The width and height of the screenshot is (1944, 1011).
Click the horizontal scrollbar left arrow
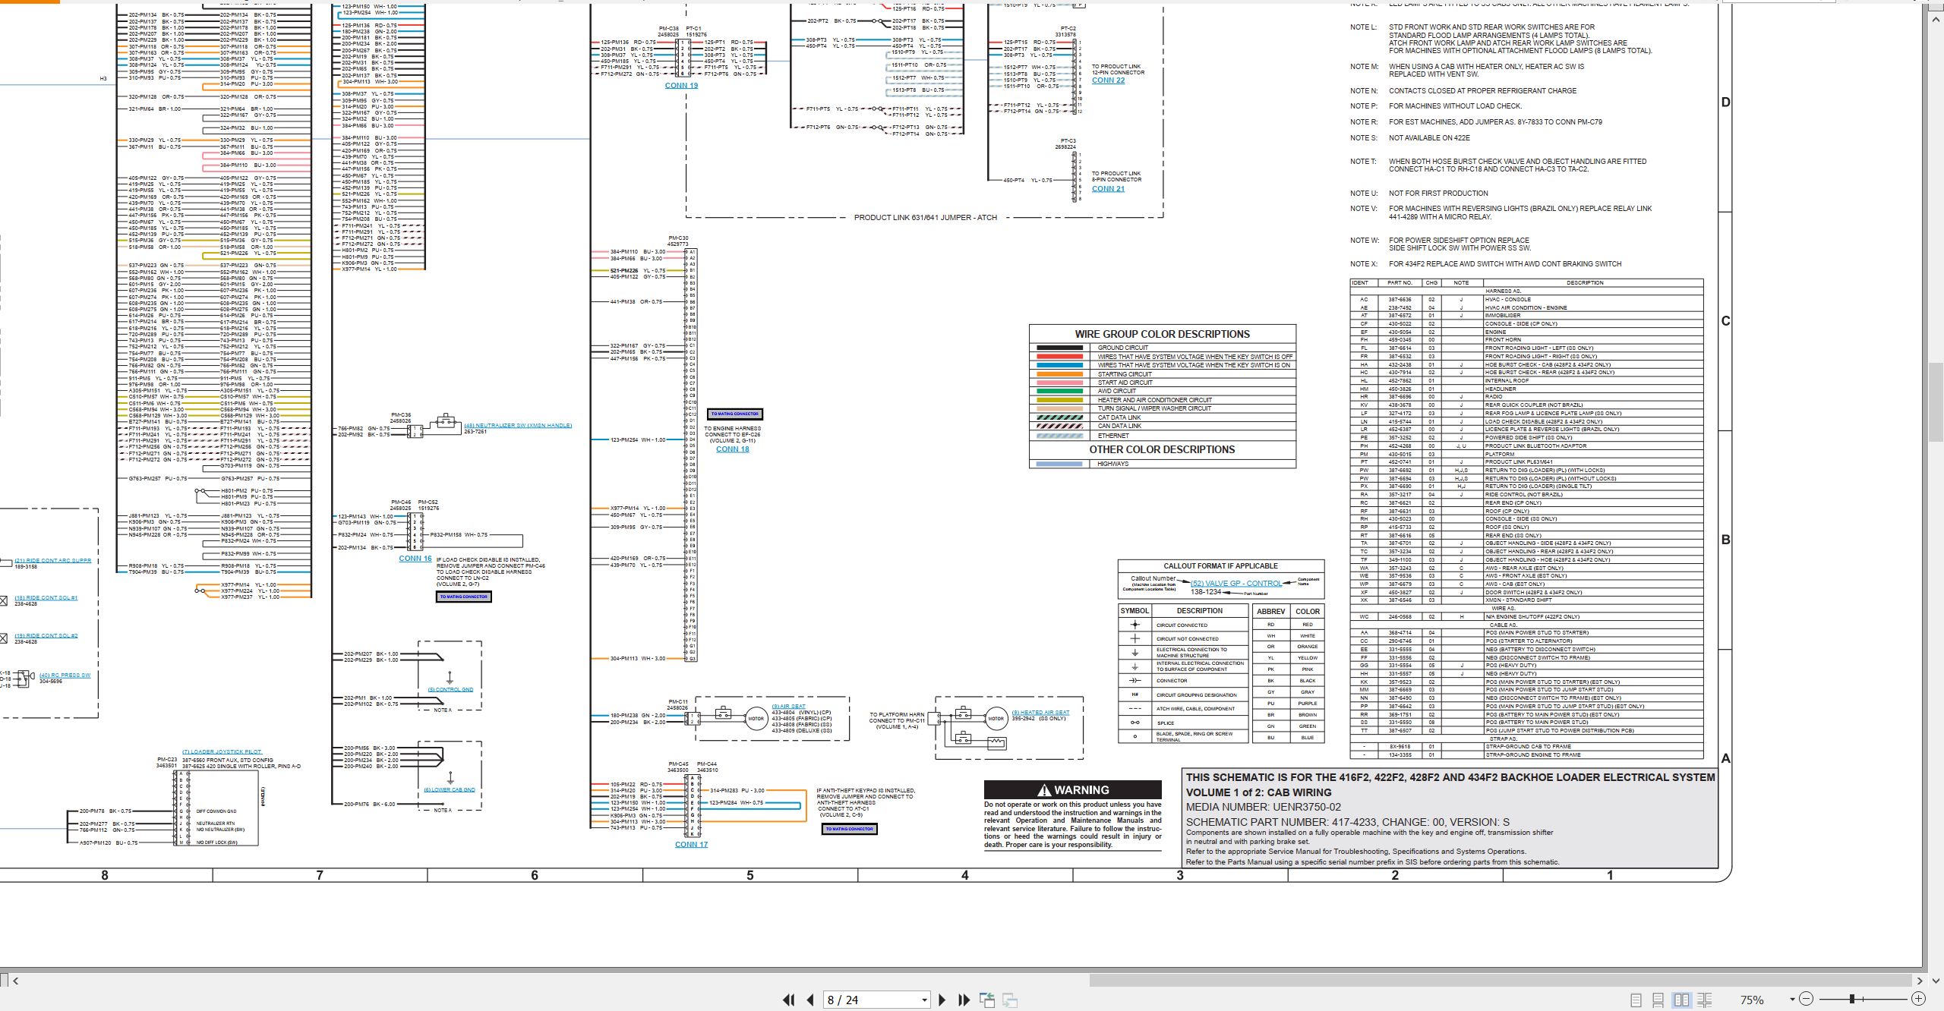coord(15,981)
